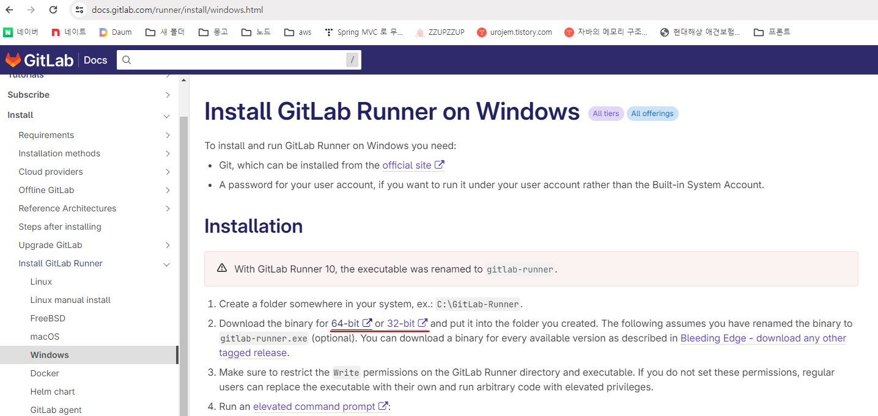Open the FreeBSD install page
This screenshot has height=416, width=878.
48,318
